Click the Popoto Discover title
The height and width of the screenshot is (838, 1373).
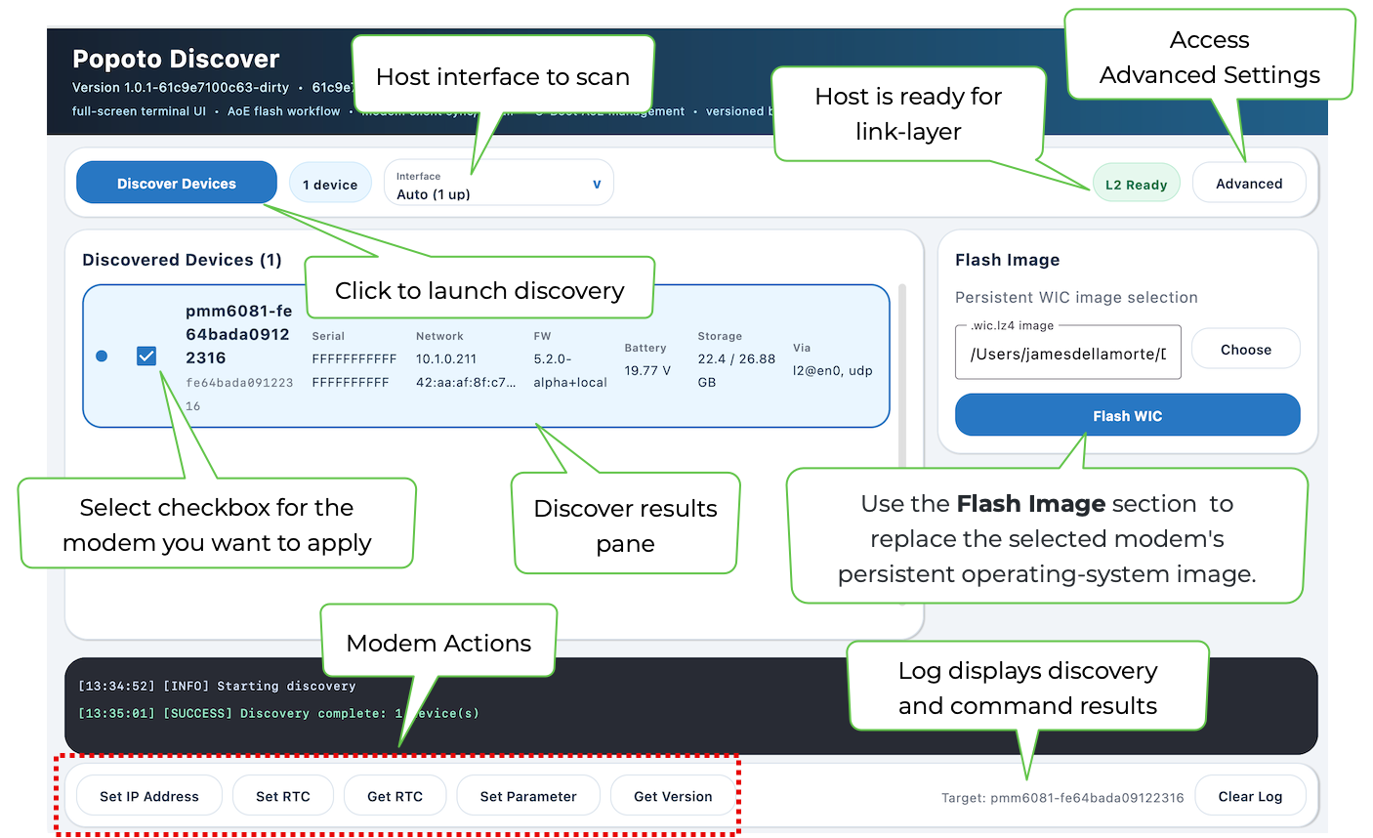click(176, 59)
